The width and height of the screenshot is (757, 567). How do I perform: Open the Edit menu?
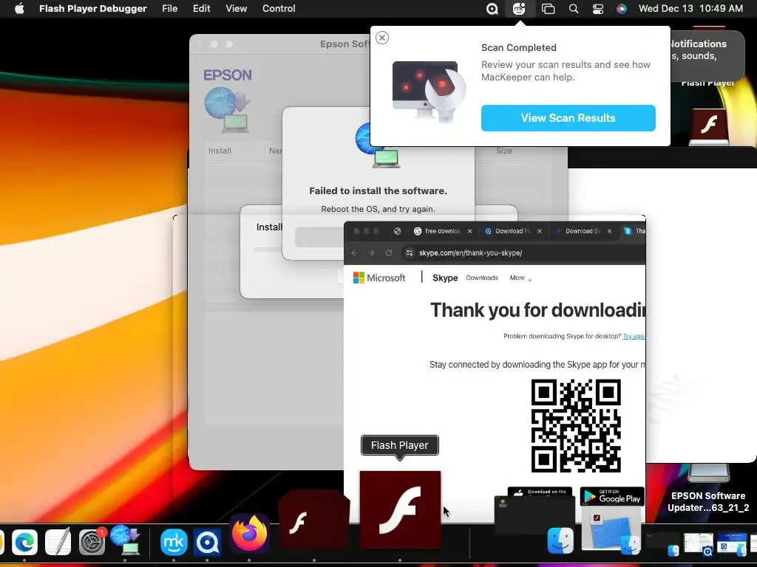[201, 9]
